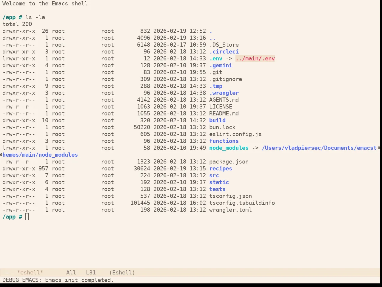Select the package.json file name
Image resolution: width=382 pixels, height=287 pixels.
tap(229, 162)
